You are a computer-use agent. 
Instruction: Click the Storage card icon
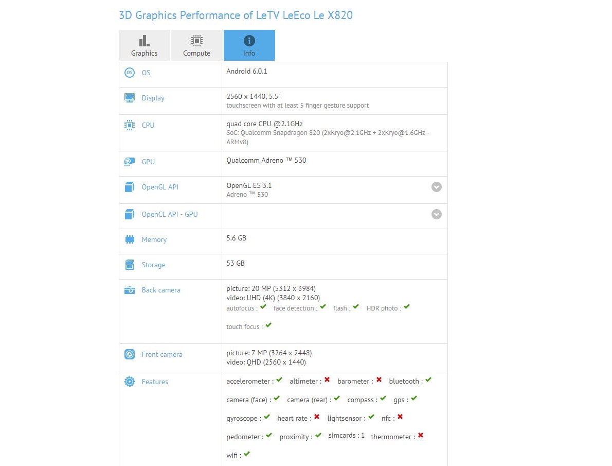[130, 265]
